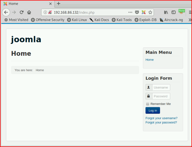Image resolution: width=192 pixels, height=147 pixels.
Task: Show more bookmarks toolbar items
Action: tap(190, 20)
